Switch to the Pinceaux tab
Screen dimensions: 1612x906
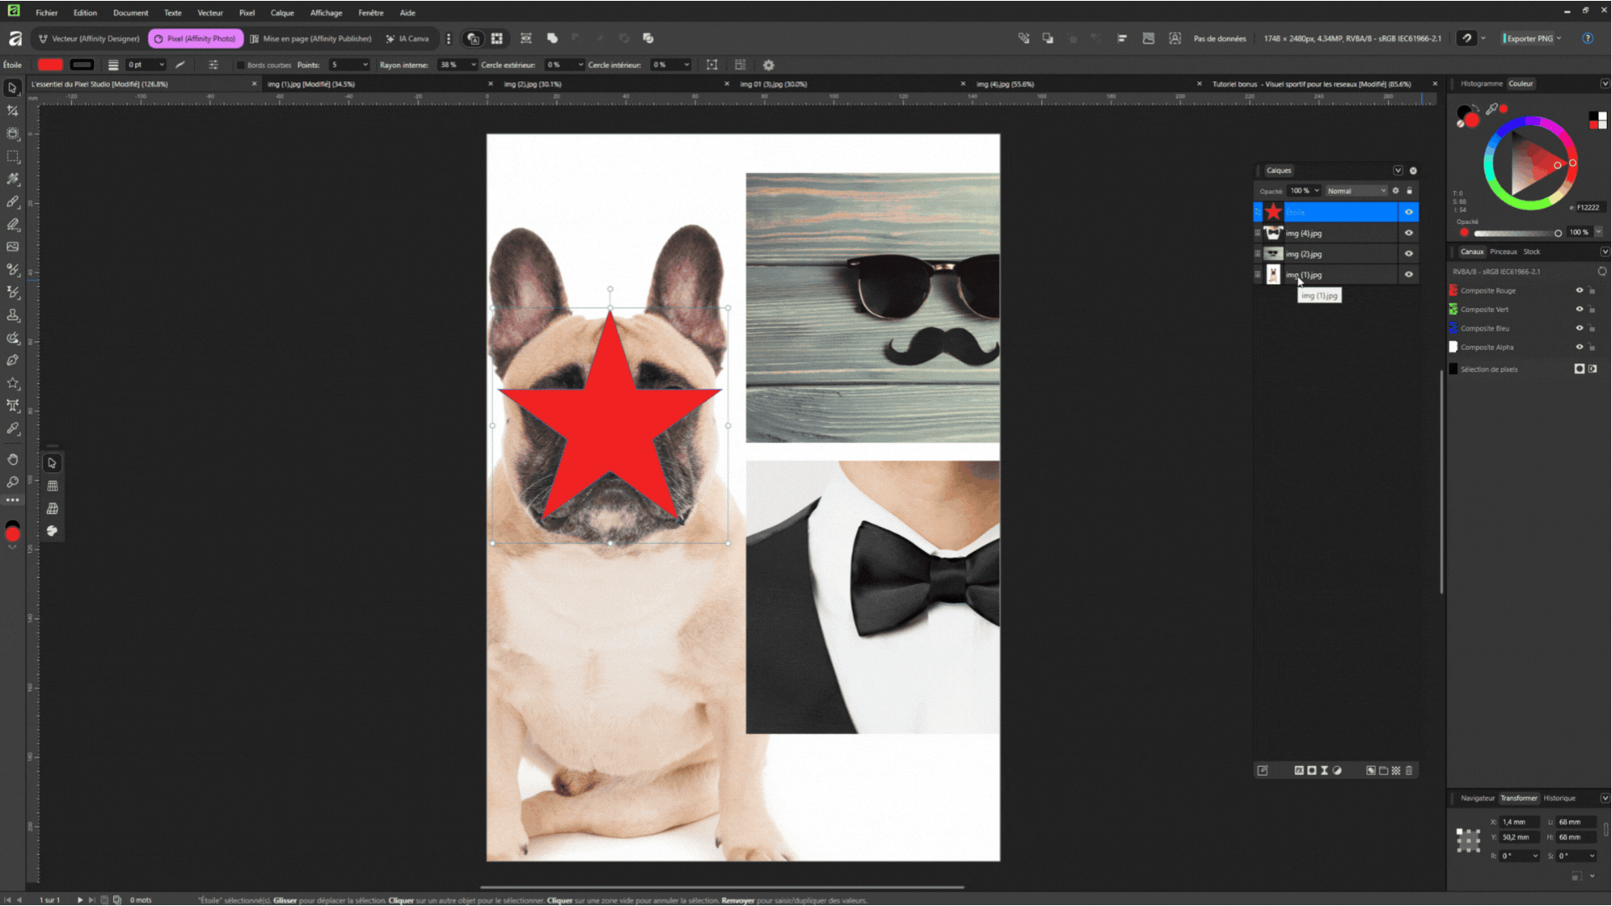1503,252
